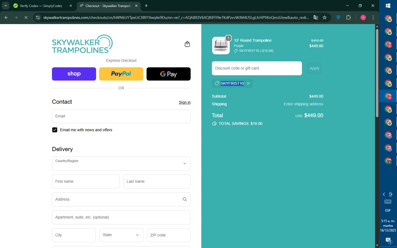Go forward in browser history
The image size is (397, 248).
tap(16, 18)
